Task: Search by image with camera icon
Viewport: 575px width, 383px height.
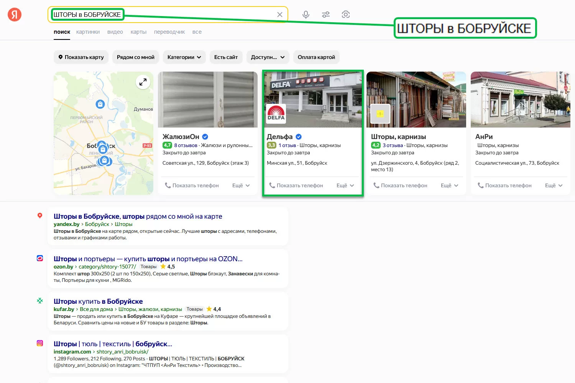Action: pos(346,15)
